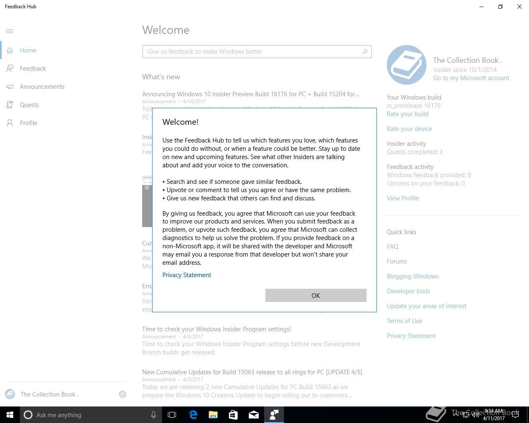529x423 pixels.
Task: Click the volume speaker tray icon
Action: 476,415
